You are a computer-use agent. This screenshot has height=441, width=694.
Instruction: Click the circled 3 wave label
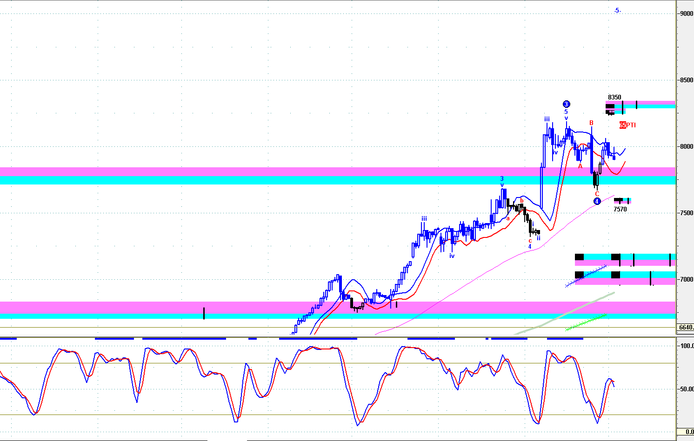click(x=566, y=104)
